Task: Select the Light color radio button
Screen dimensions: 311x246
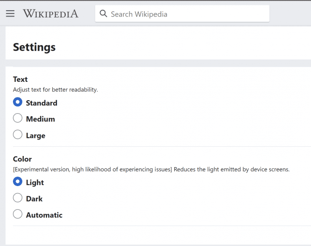Action: coord(18,182)
